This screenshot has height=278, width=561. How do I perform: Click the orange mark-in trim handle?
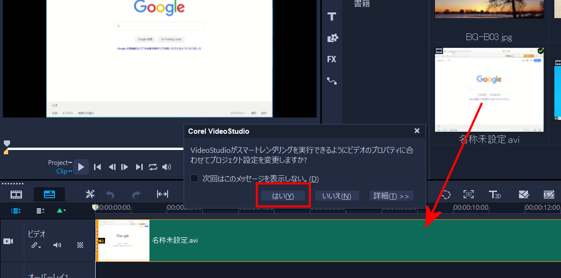point(6,152)
